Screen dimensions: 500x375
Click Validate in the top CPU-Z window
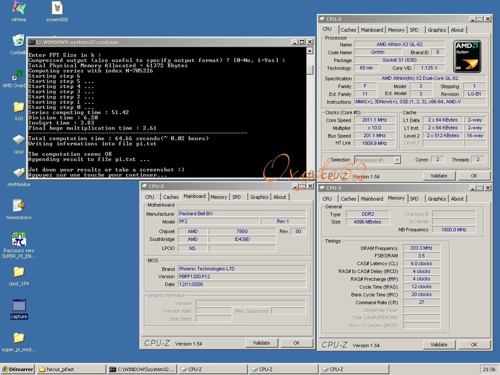coord(439,176)
